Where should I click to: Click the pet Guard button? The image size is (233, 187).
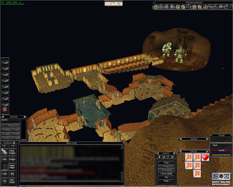click(6, 134)
